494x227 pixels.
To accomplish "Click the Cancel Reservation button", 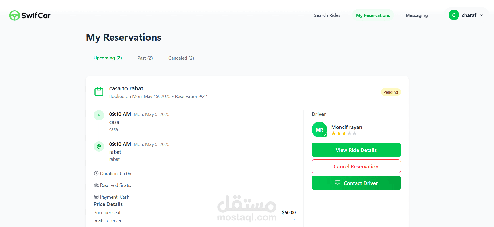I will coord(356,167).
